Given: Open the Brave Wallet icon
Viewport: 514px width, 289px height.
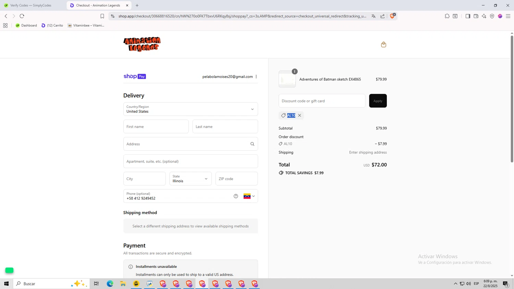Looking at the screenshot, I should coord(476,16).
